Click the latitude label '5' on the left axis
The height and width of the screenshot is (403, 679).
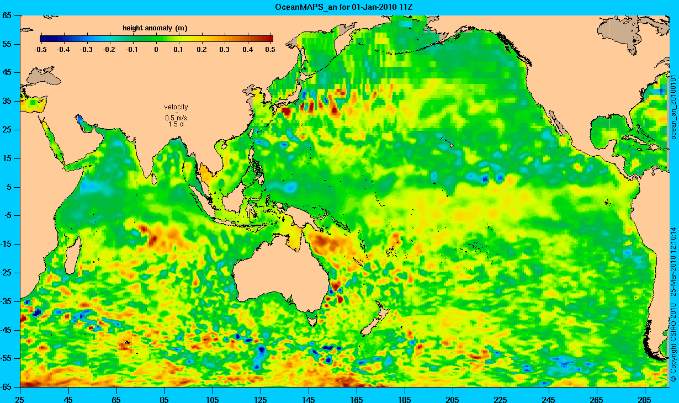(x=10, y=187)
